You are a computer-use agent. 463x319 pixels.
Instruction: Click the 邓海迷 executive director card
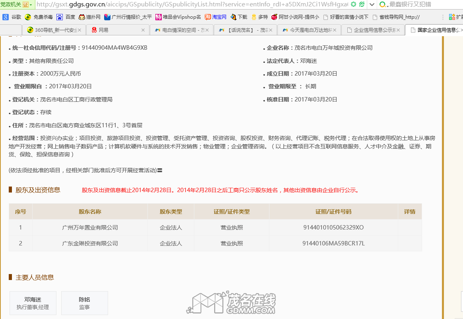point(33,303)
